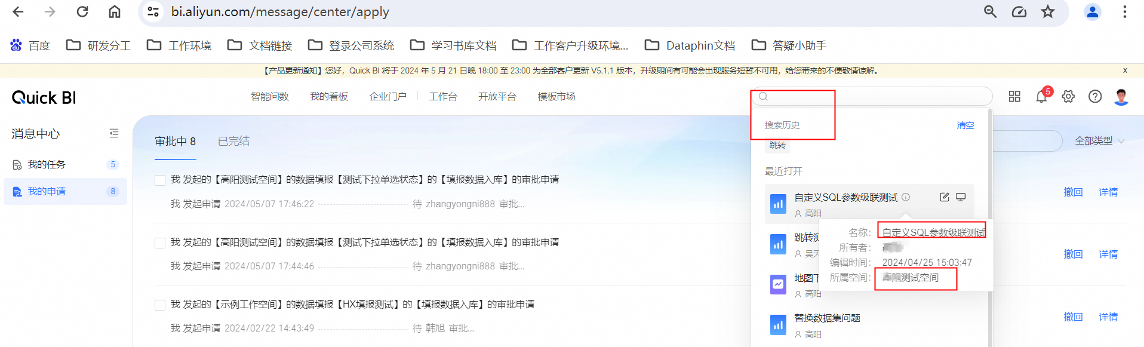Image resolution: width=1144 pixels, height=347 pixels.
Task: Click 详情 link for the first application
Action: [x=1108, y=192]
